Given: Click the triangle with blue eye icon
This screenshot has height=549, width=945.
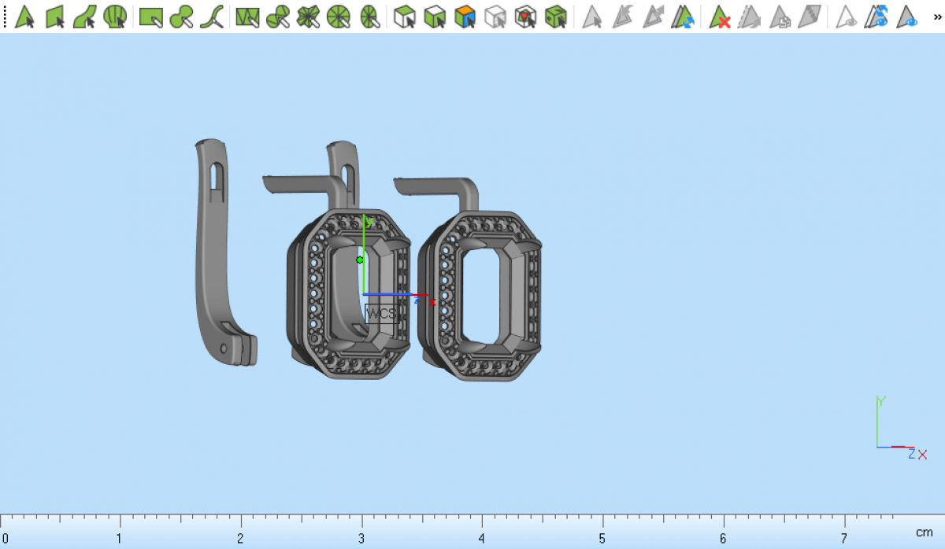Looking at the screenshot, I should pos(908,17).
